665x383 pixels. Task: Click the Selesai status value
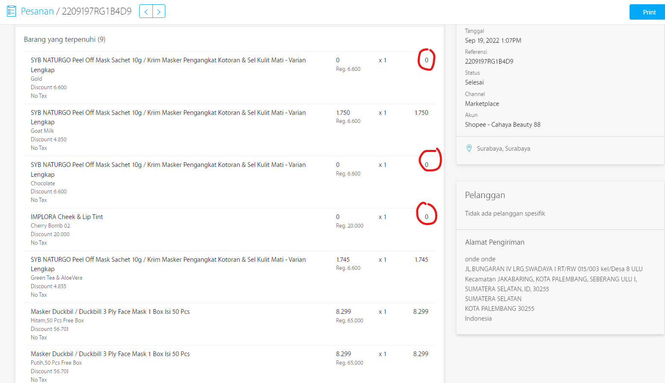[x=475, y=82]
